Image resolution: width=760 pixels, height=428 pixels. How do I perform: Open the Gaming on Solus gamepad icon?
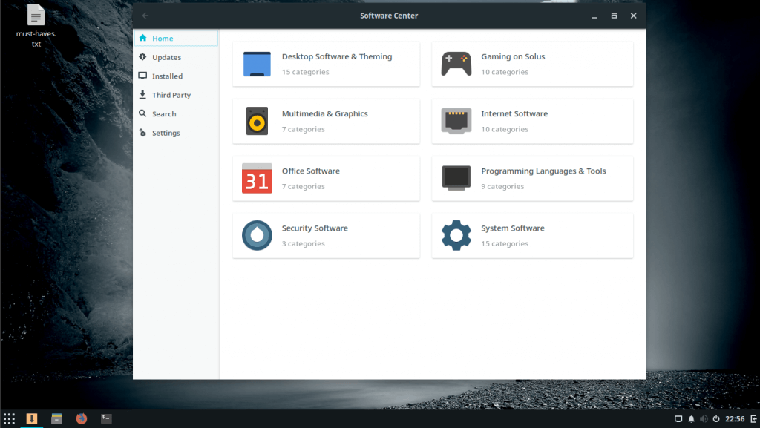(456, 64)
